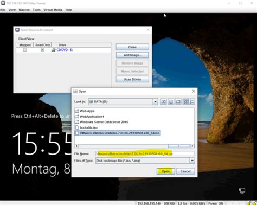Click Cancel in the Open dialog
The width and height of the screenshot is (257, 205).
coord(185,171)
